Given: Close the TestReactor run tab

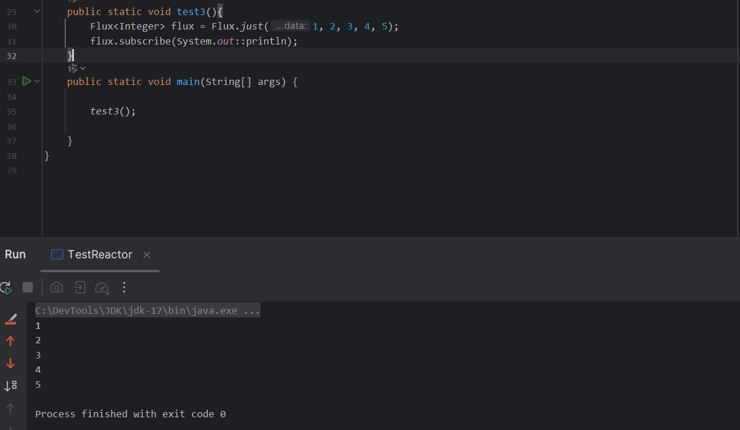Looking at the screenshot, I should pyautogui.click(x=147, y=255).
